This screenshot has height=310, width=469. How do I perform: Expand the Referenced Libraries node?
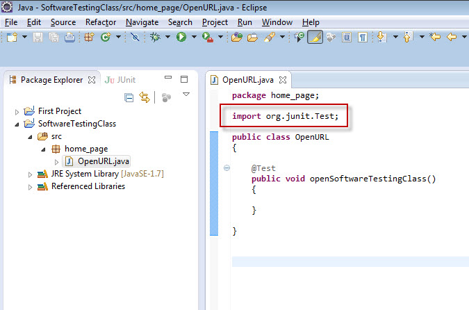tap(30, 187)
